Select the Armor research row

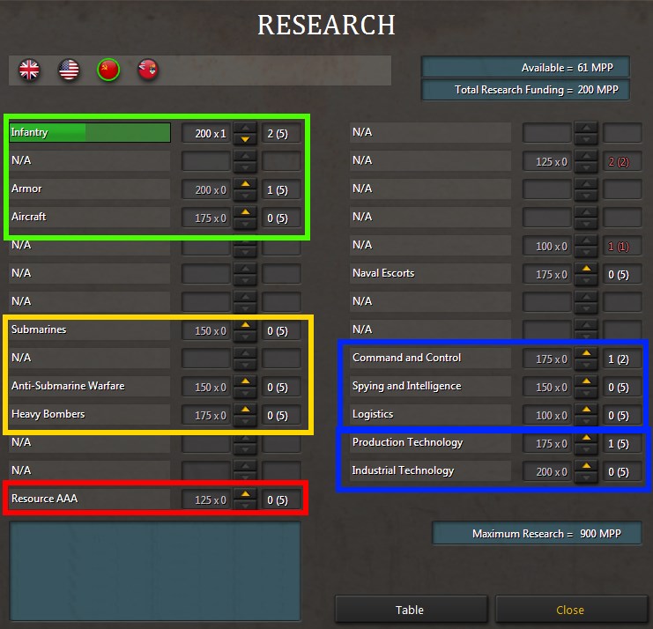(90, 189)
